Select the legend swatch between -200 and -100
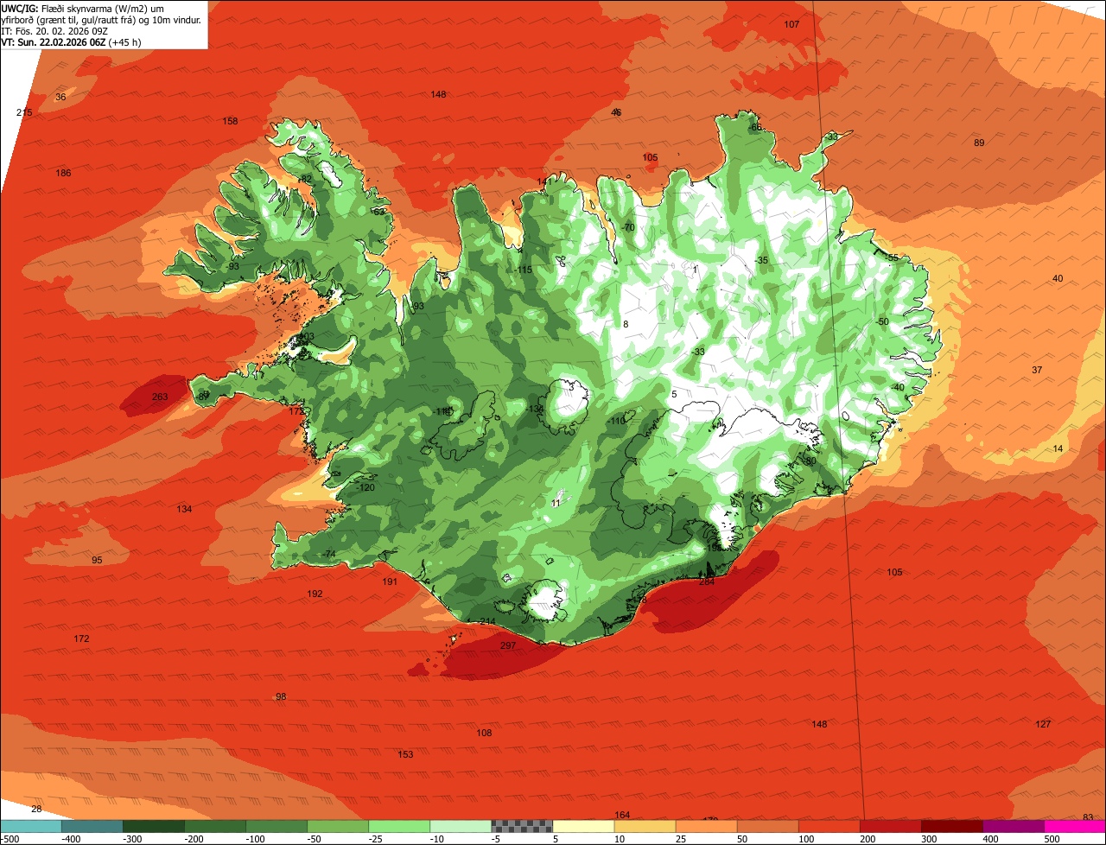1106x845 pixels. [215, 826]
